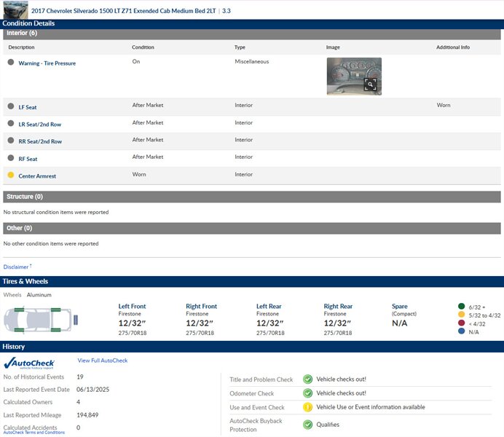Click the Aluminum wheels value
504x437 pixels.
click(x=39, y=295)
